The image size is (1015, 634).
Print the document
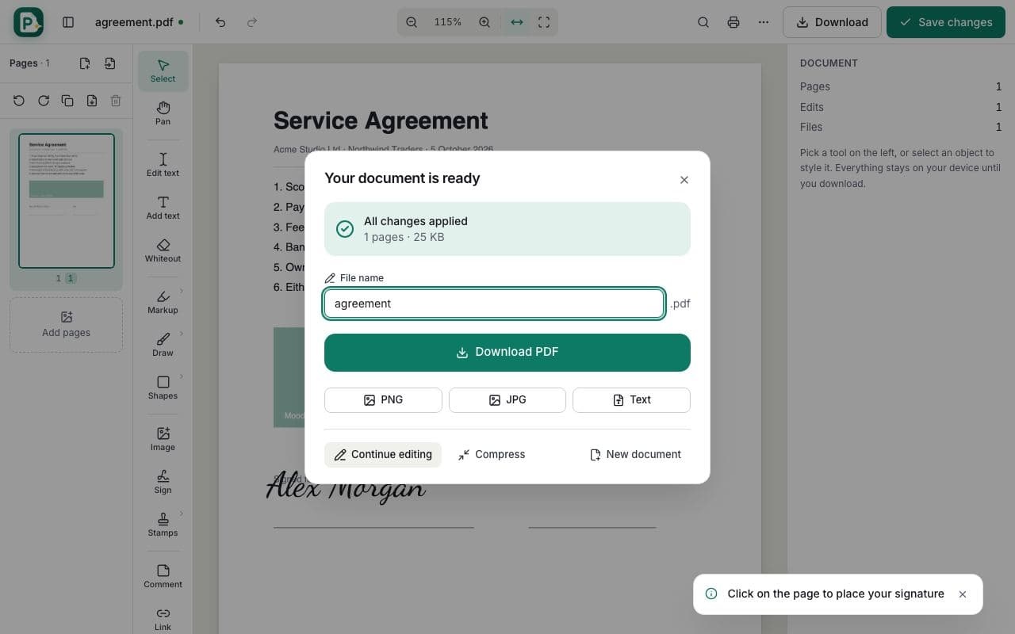[733, 22]
